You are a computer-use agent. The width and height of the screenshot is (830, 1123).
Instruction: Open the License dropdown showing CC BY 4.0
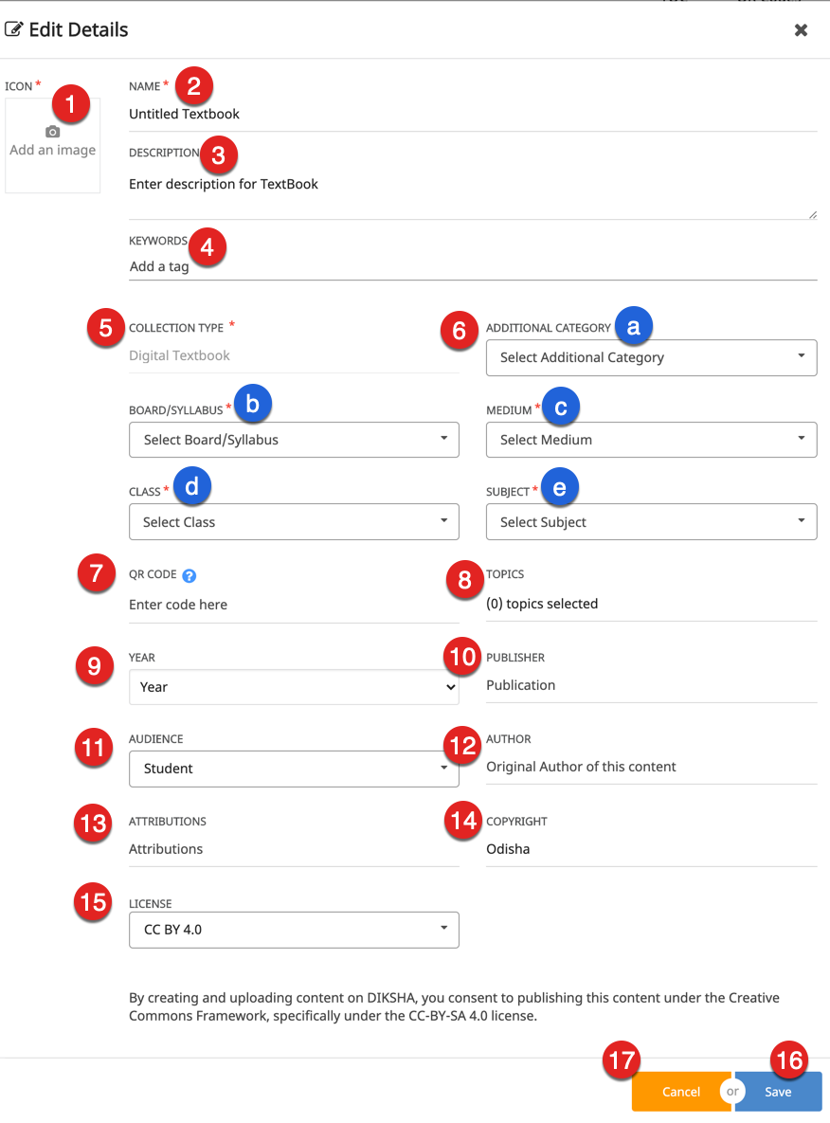point(294,930)
